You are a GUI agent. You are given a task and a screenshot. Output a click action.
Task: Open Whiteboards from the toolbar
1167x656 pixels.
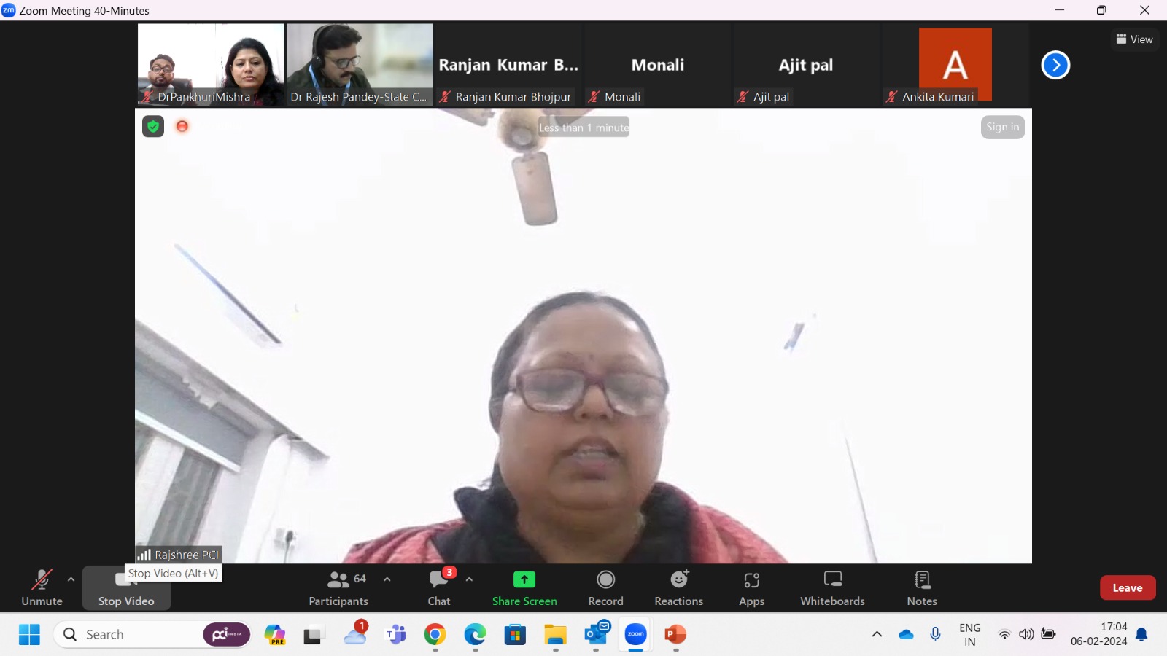coord(832,588)
